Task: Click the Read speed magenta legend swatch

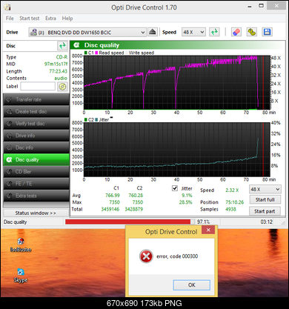Action: pyautogui.click(x=96, y=53)
